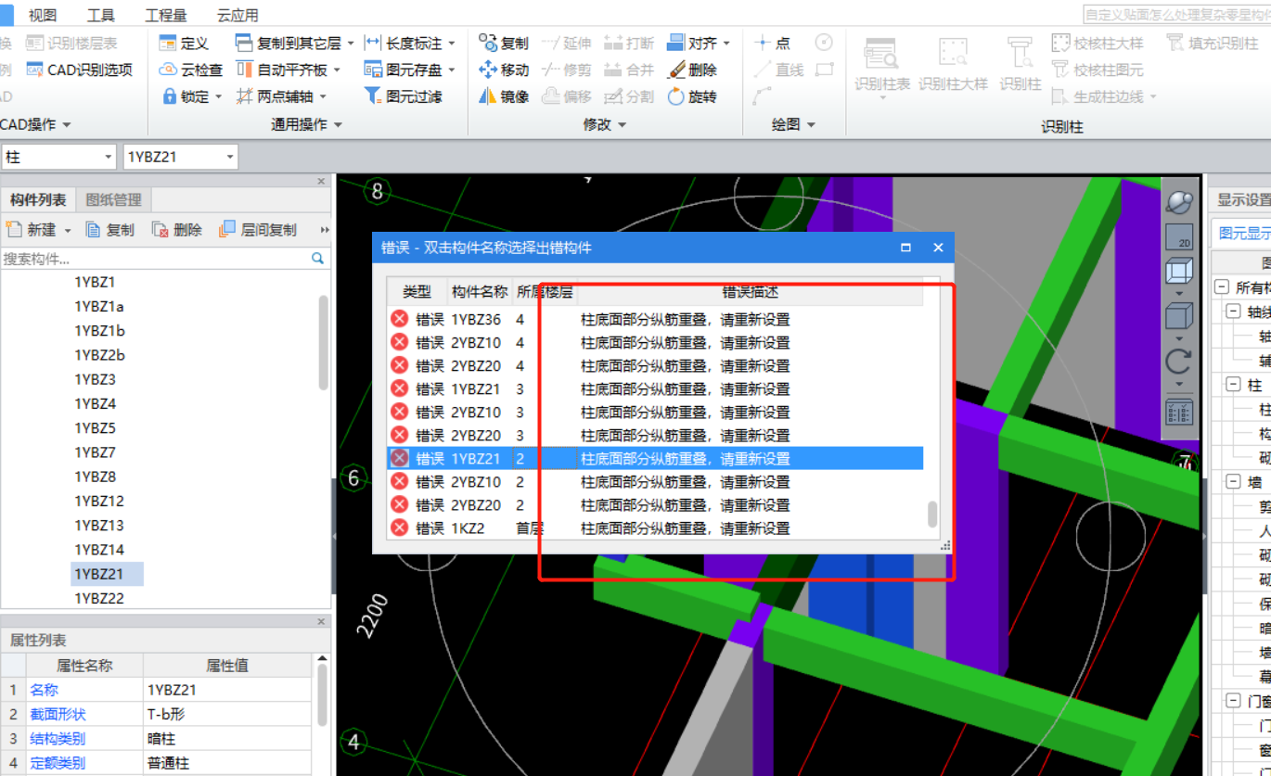Expand the 绘图 group dropdown

click(811, 124)
